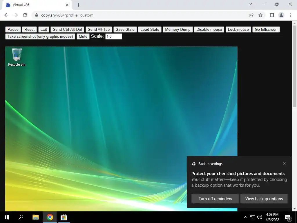Screen dimensions: 297x223
Task: Click the site lock icon
Action: 37,15
